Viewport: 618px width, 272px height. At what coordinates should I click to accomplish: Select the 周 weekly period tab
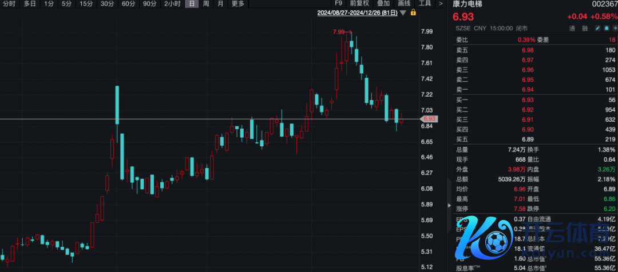click(206, 3)
